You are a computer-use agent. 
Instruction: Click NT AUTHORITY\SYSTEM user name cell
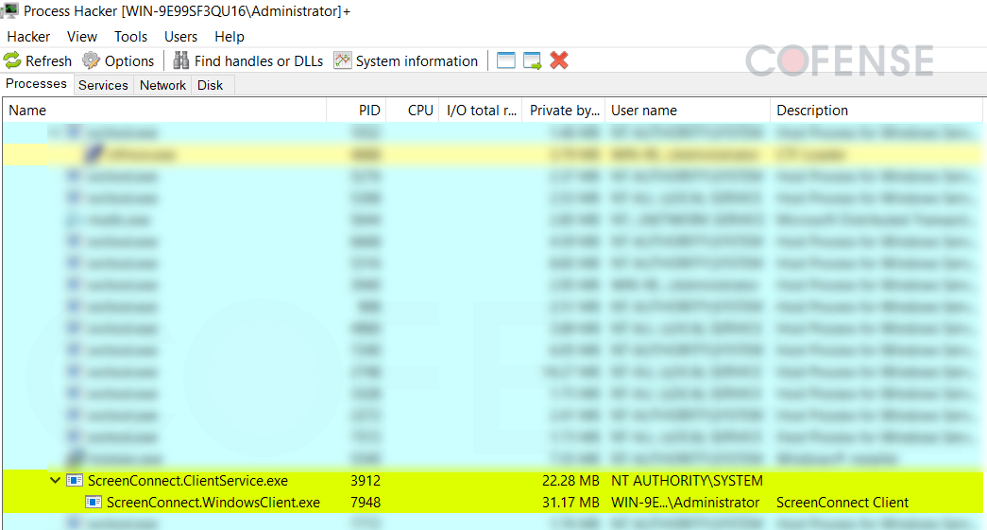tap(687, 481)
